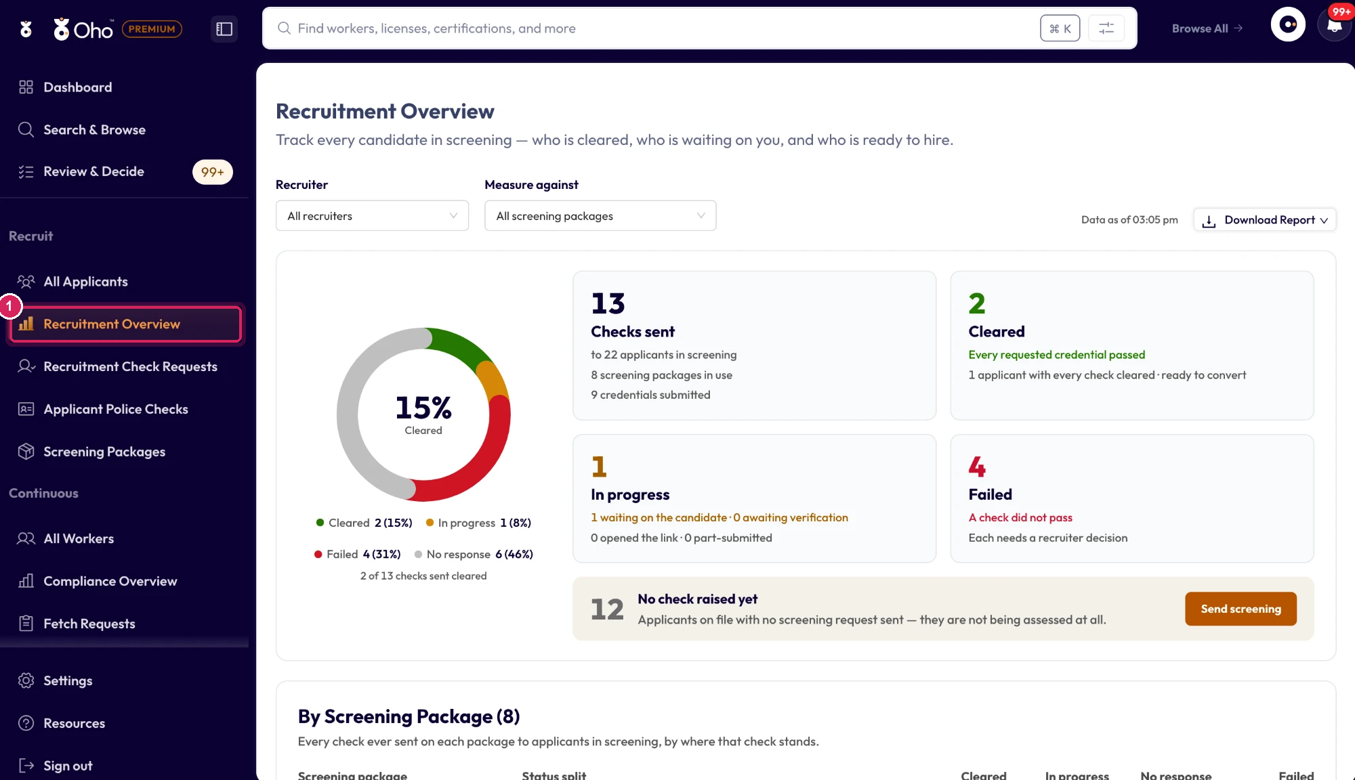The height and width of the screenshot is (780, 1355).
Task: Open Screening Packages from the sidebar
Action: point(104,452)
